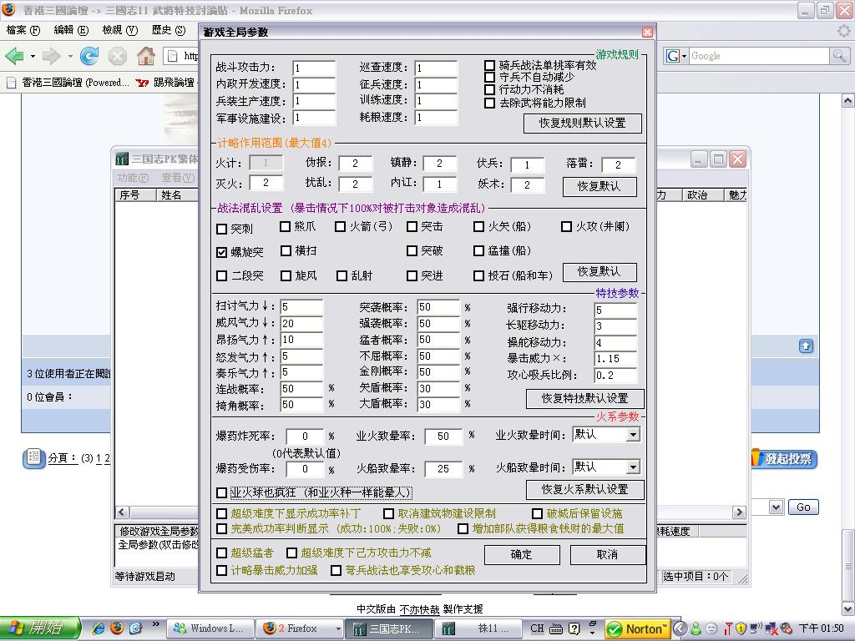855x641 pixels.
Task: Click the page icon in the URL bar
Action: click(x=173, y=56)
